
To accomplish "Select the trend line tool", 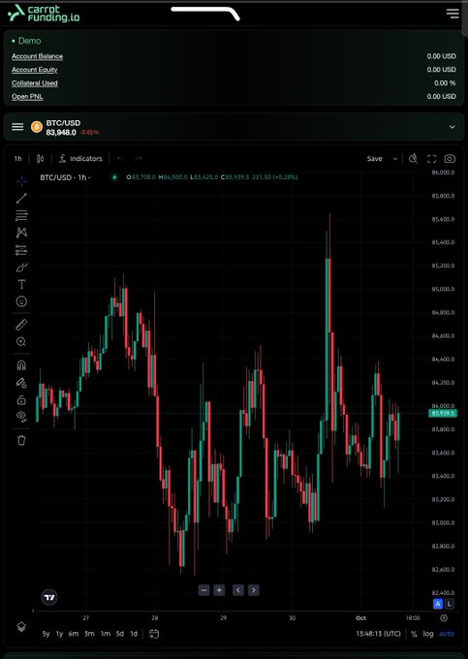I will click(21, 198).
